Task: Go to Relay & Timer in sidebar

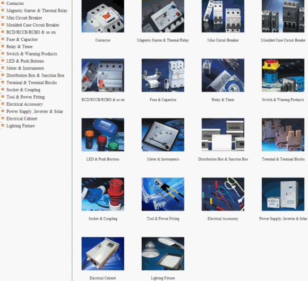Action: coord(20,47)
